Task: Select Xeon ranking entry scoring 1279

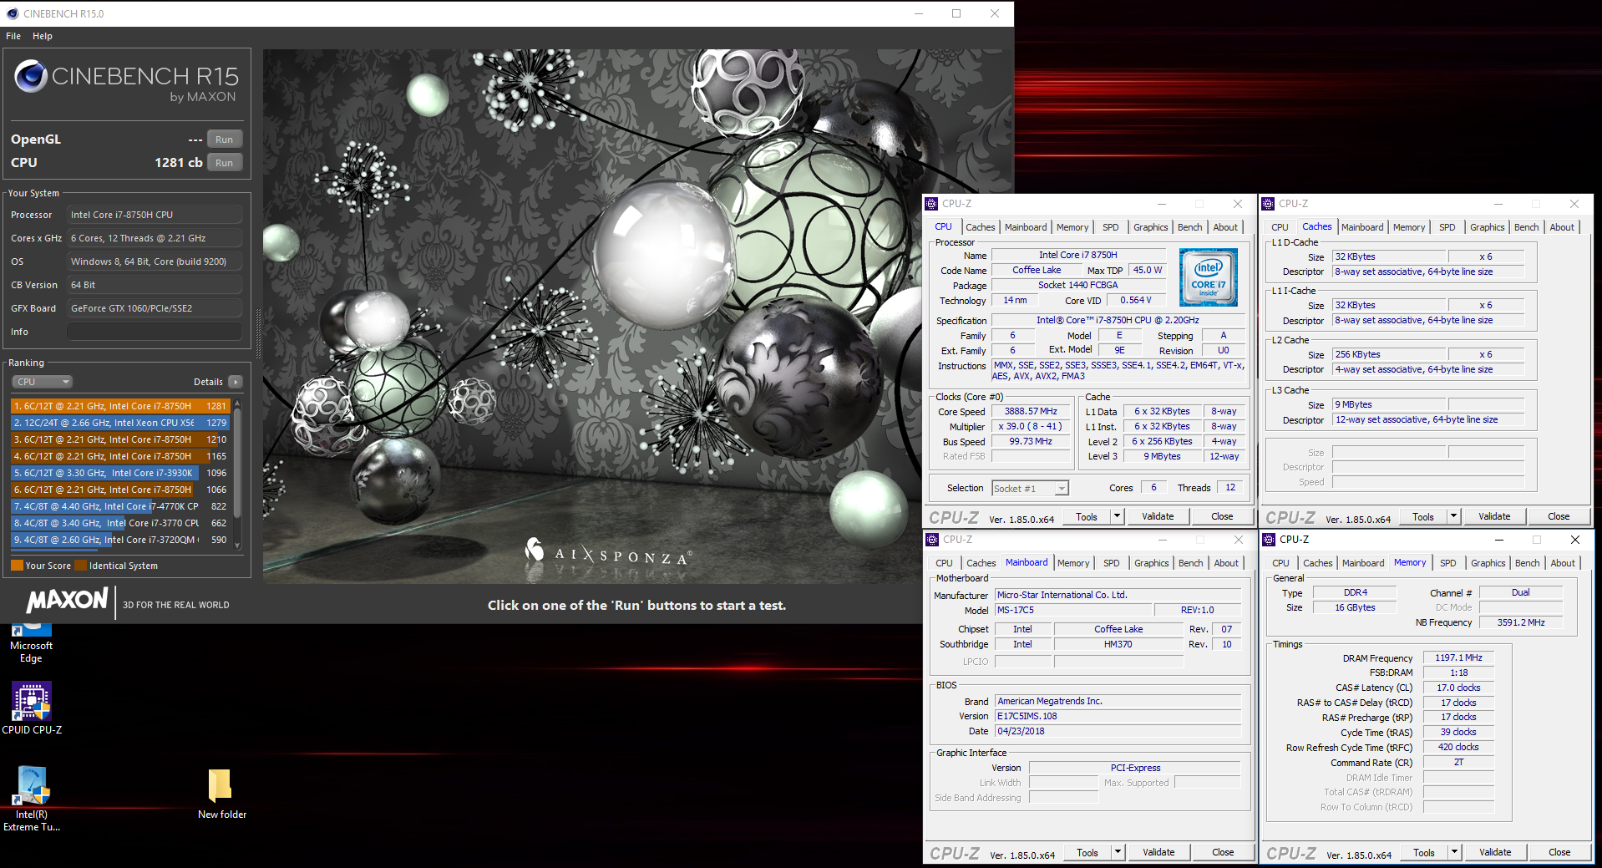Action: pyautogui.click(x=119, y=423)
